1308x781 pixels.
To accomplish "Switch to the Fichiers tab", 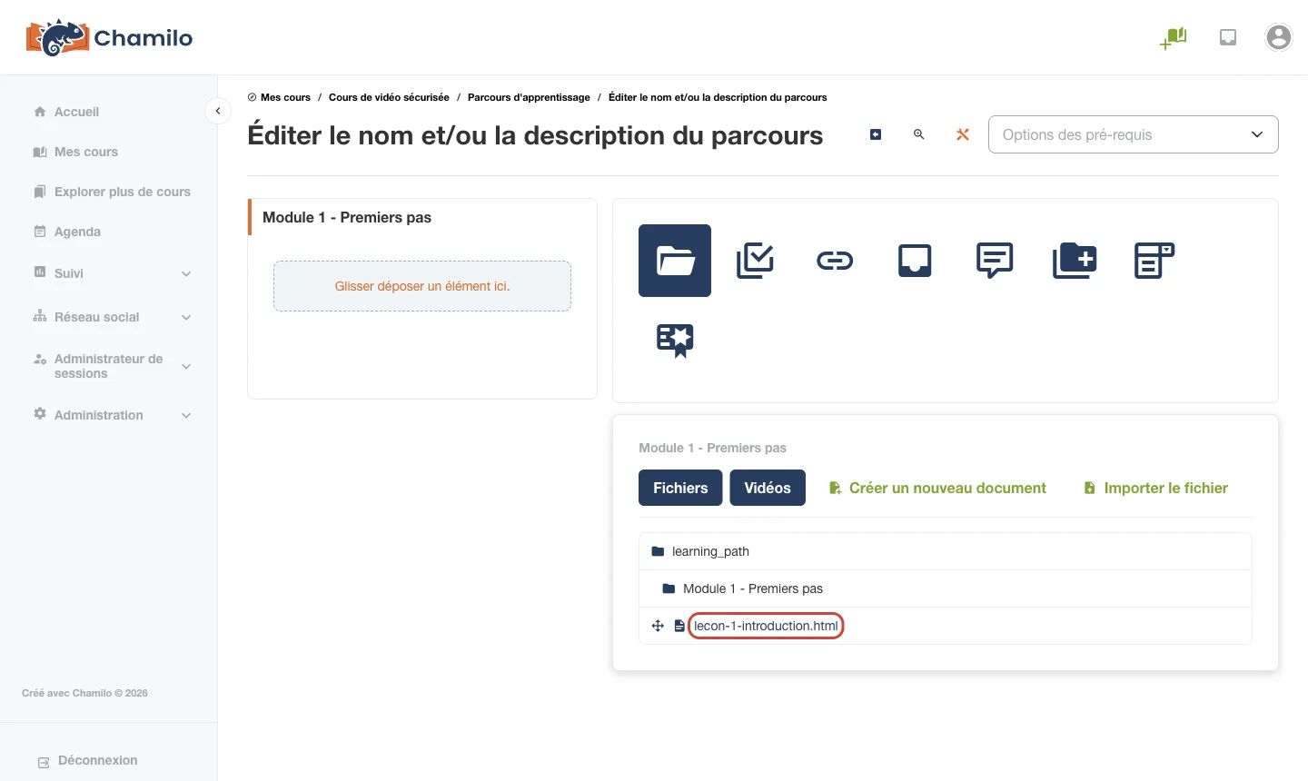I will pos(680,488).
